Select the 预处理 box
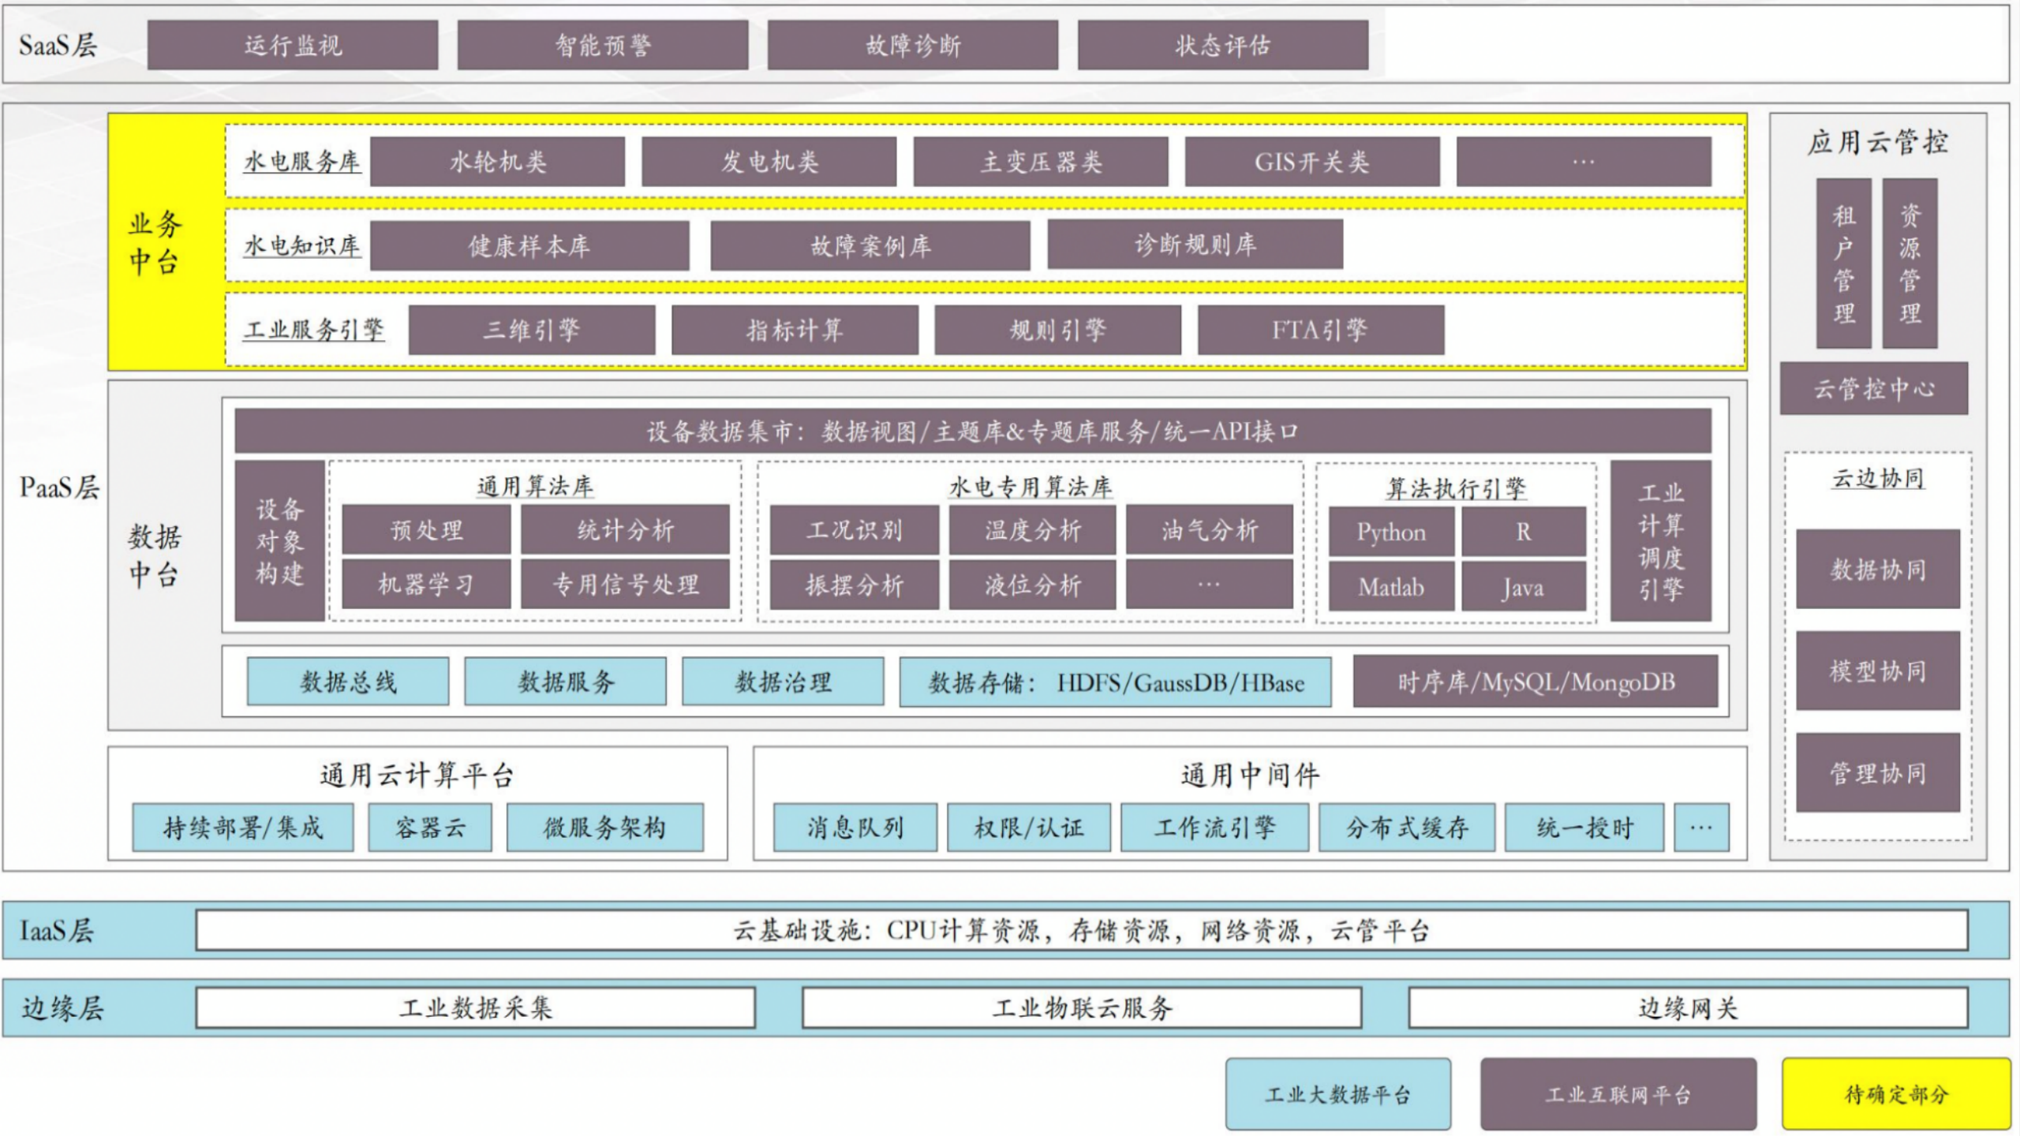 pos(426,529)
